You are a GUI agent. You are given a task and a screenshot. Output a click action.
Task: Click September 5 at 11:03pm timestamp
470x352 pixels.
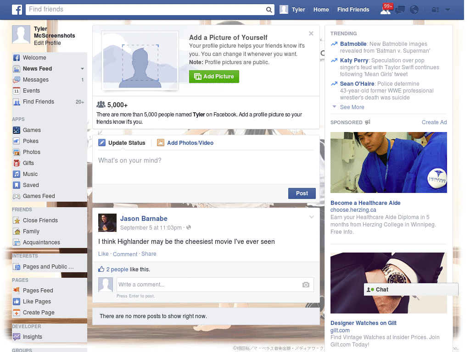pyautogui.click(x=151, y=228)
